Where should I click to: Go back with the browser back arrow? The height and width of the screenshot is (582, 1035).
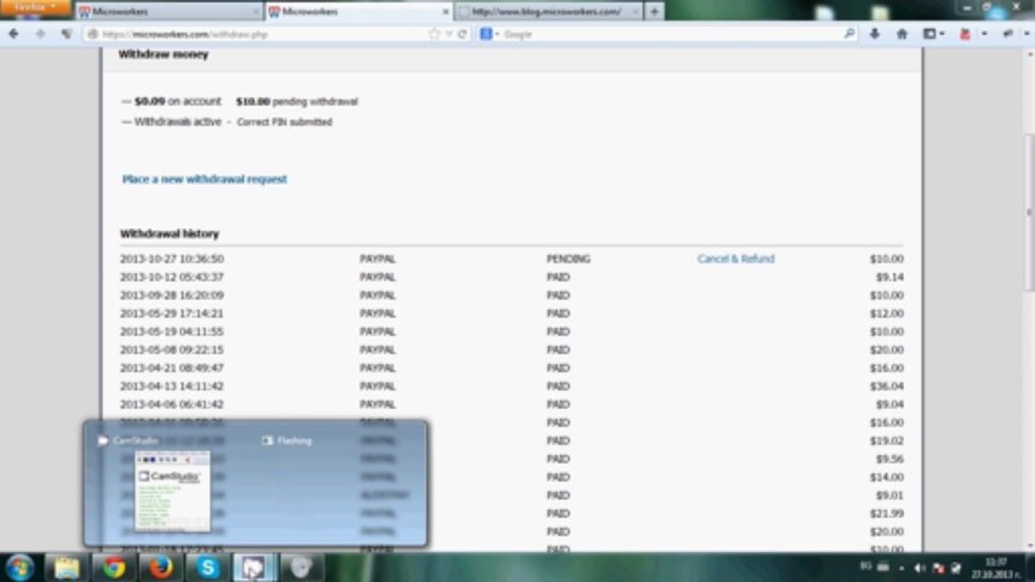[13, 34]
